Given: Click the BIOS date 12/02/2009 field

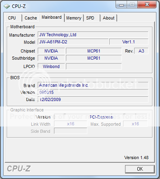Looking at the screenshot, I should 93,99.
